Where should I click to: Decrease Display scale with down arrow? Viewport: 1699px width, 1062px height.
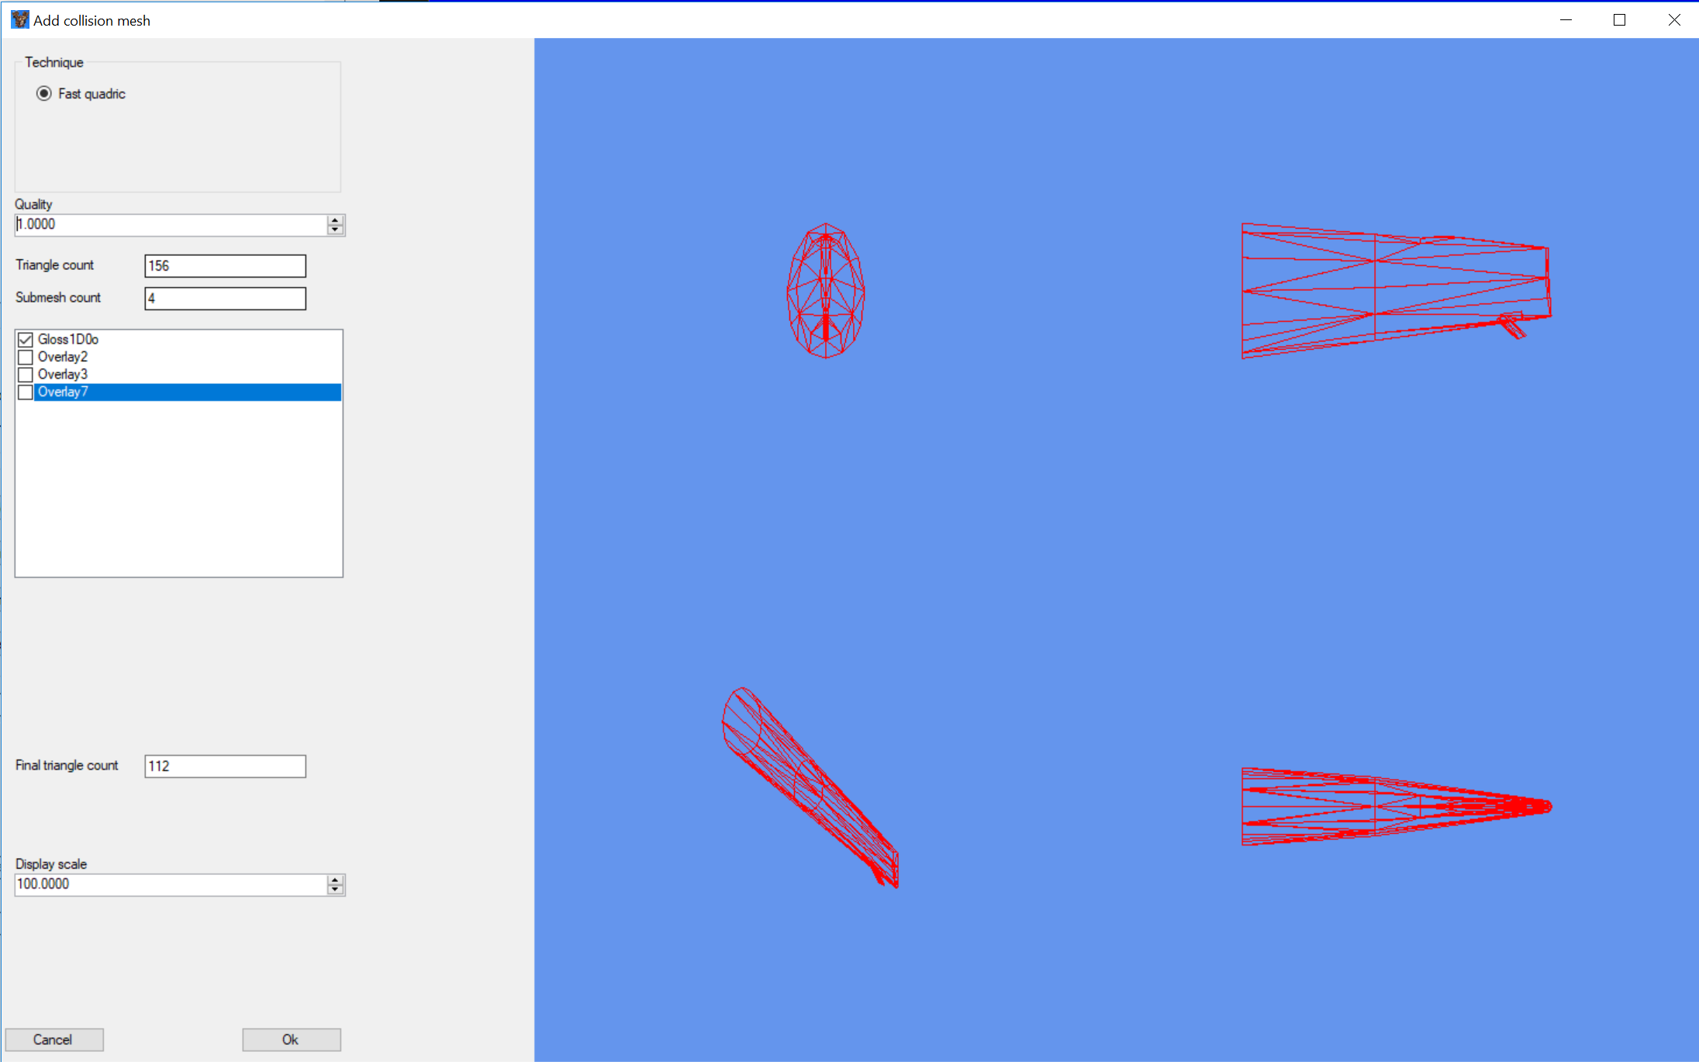click(335, 890)
